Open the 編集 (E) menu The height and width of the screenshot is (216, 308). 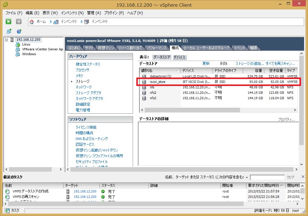point(32,13)
